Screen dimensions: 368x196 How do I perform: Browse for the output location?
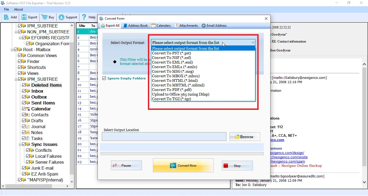[x=245, y=136]
